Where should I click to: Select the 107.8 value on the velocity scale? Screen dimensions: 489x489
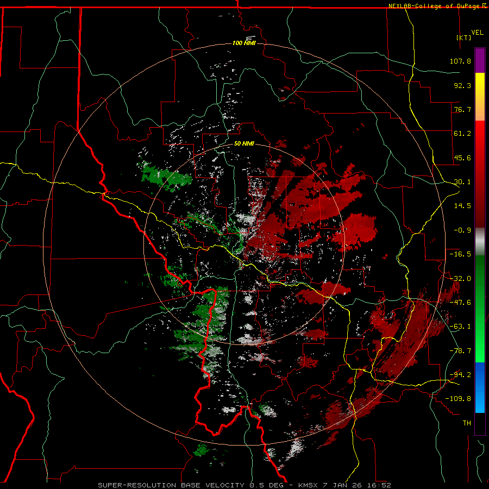[x=460, y=61]
